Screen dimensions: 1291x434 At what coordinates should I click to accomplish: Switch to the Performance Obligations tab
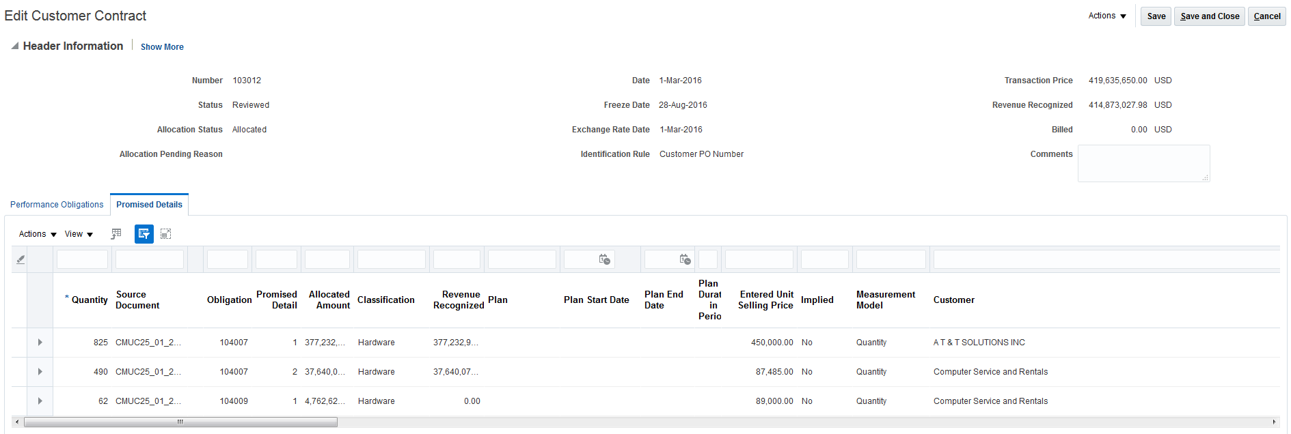[x=57, y=205]
